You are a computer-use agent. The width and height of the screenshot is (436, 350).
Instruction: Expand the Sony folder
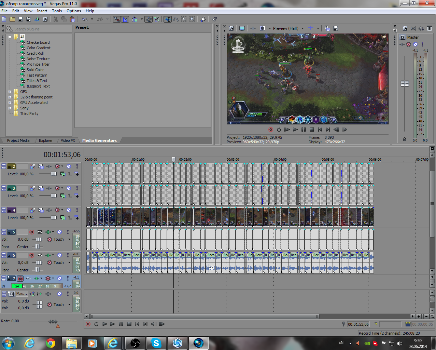point(10,108)
